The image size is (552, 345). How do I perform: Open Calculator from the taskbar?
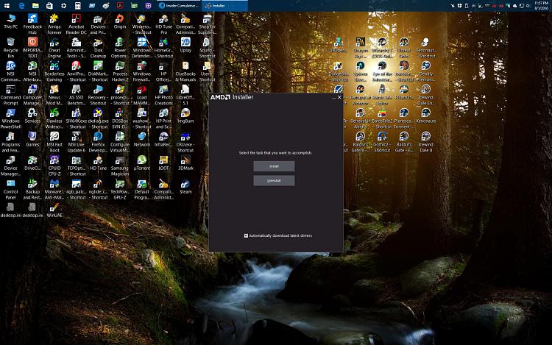(78, 6)
